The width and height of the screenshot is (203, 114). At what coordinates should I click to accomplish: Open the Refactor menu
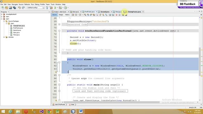(27, 4)
